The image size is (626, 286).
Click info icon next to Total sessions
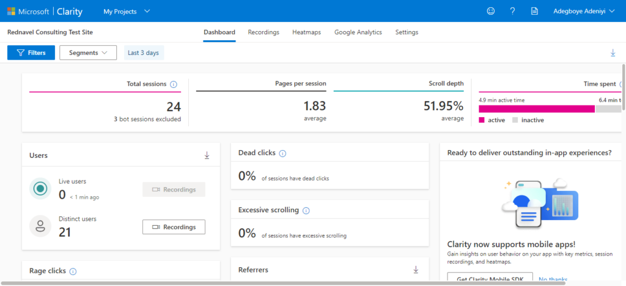coord(173,84)
